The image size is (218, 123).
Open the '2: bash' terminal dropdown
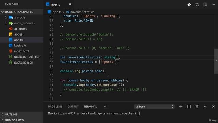click(x=154, y=107)
